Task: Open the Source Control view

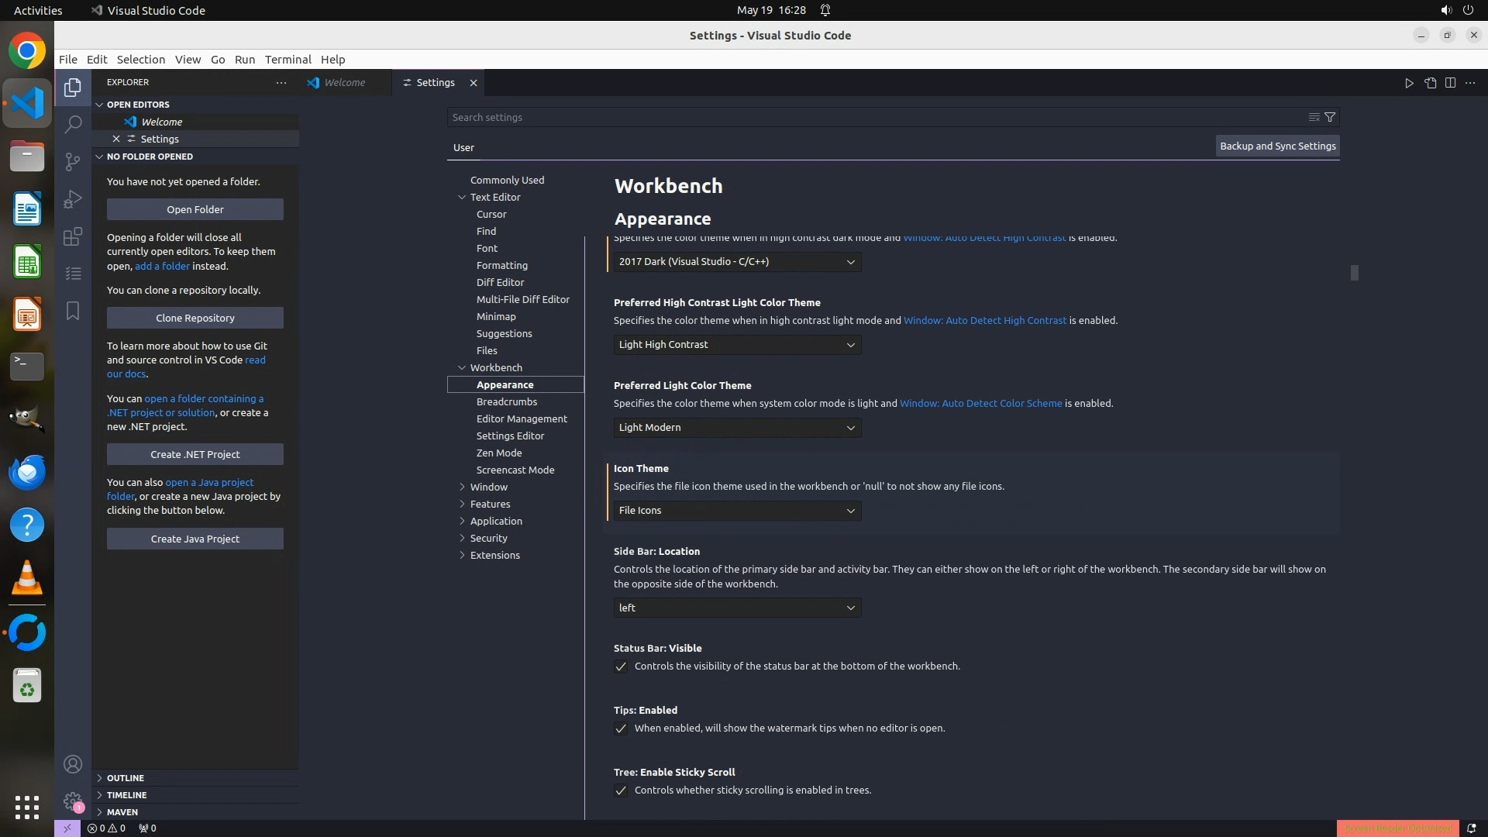Action: 73,161
